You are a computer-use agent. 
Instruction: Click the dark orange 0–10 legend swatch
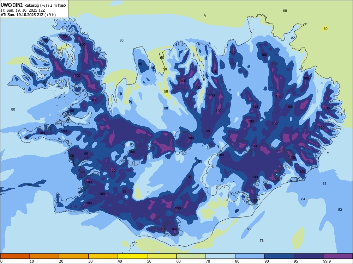click(15, 256)
